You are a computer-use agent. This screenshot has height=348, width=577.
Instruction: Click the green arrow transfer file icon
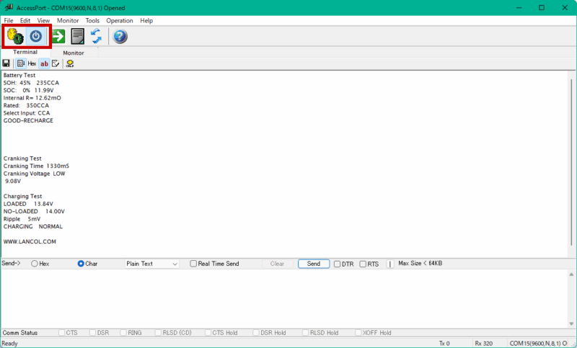click(58, 36)
